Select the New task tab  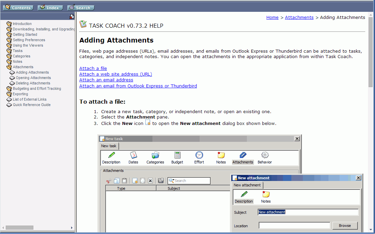(109, 146)
